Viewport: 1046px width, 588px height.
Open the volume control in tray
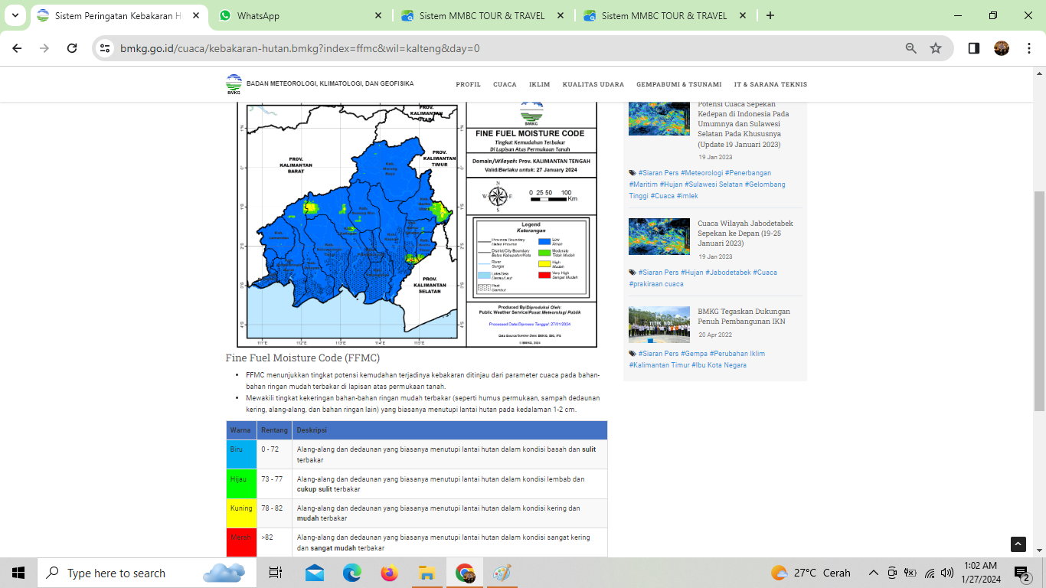click(947, 573)
